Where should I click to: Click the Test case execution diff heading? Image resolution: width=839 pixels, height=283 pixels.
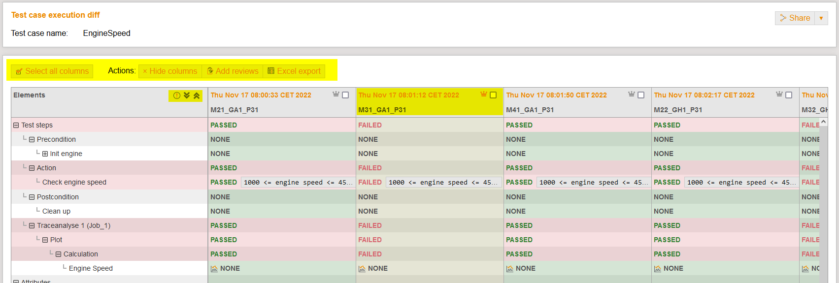(x=56, y=15)
